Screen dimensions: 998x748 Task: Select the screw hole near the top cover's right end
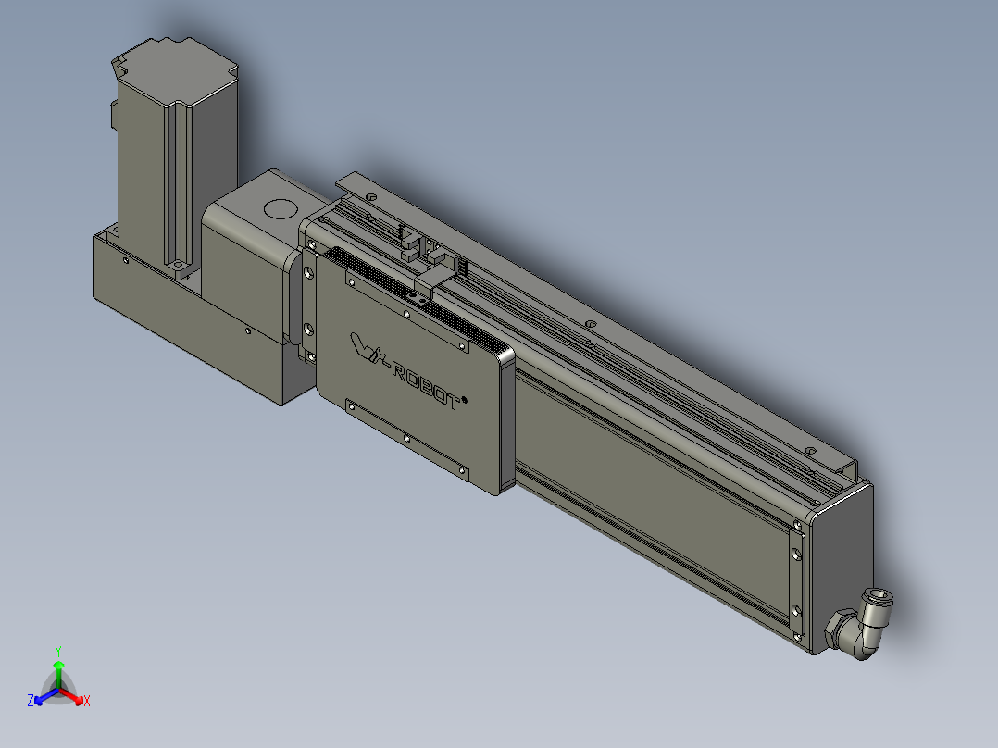click(809, 450)
